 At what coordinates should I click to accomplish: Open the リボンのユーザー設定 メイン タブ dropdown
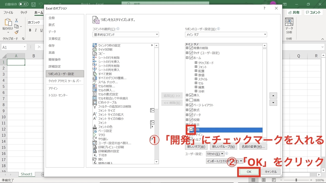[x=226, y=35]
